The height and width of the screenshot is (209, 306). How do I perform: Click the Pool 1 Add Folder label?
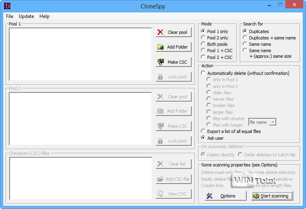pyautogui.click(x=177, y=47)
